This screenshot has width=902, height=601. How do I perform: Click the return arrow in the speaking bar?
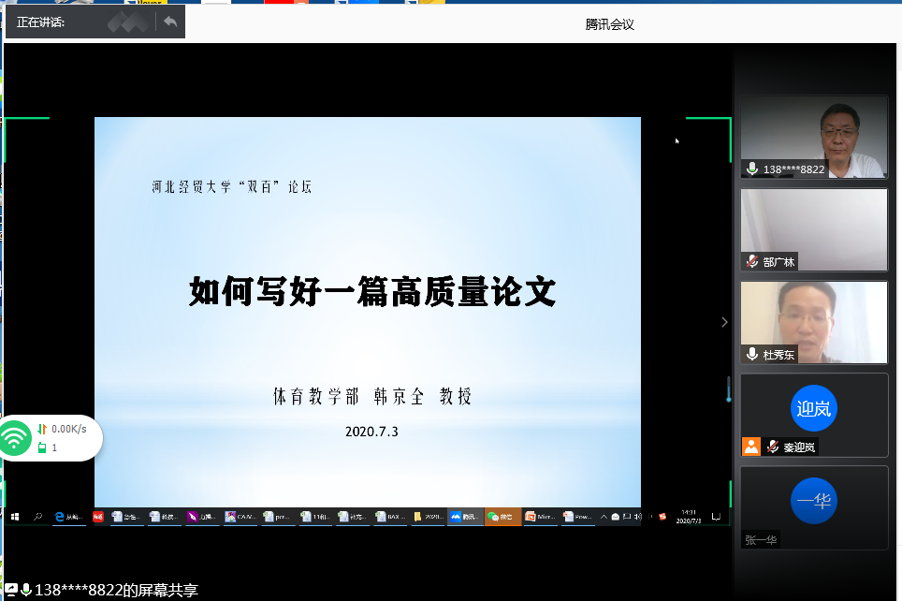[x=169, y=22]
